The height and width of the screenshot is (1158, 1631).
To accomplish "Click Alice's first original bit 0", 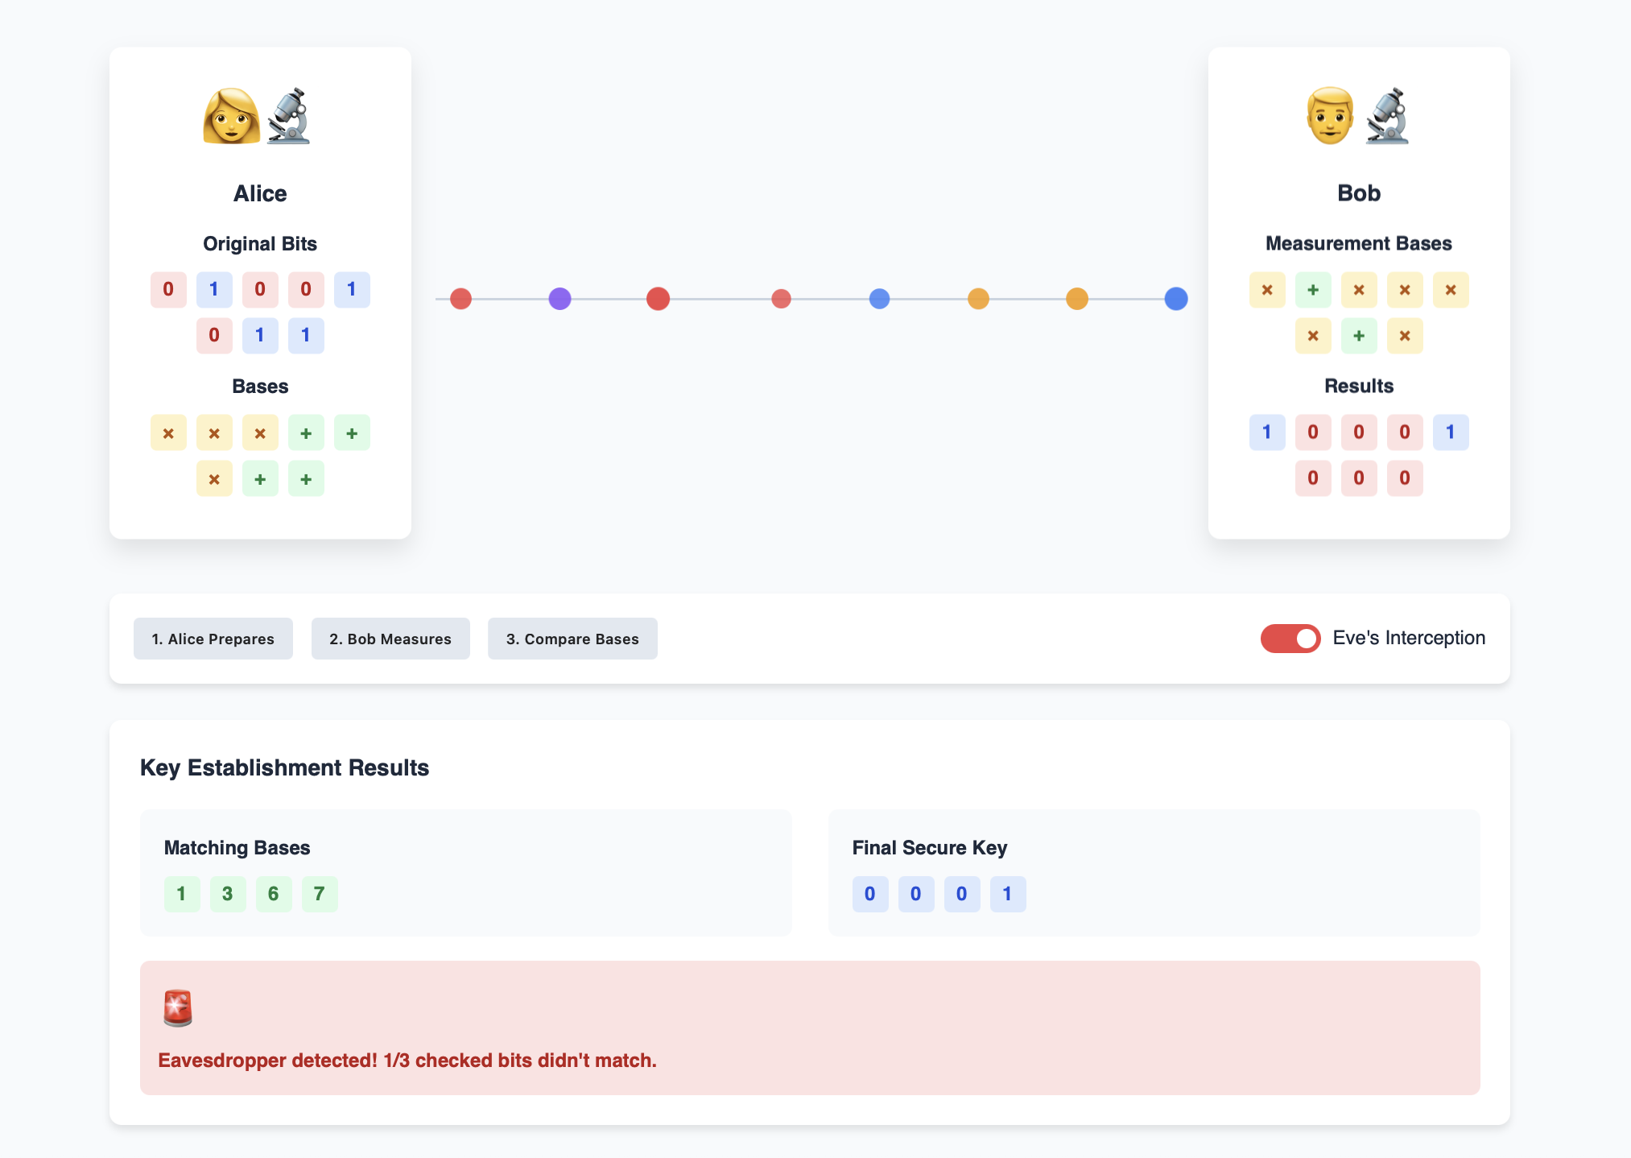I will 168,290.
